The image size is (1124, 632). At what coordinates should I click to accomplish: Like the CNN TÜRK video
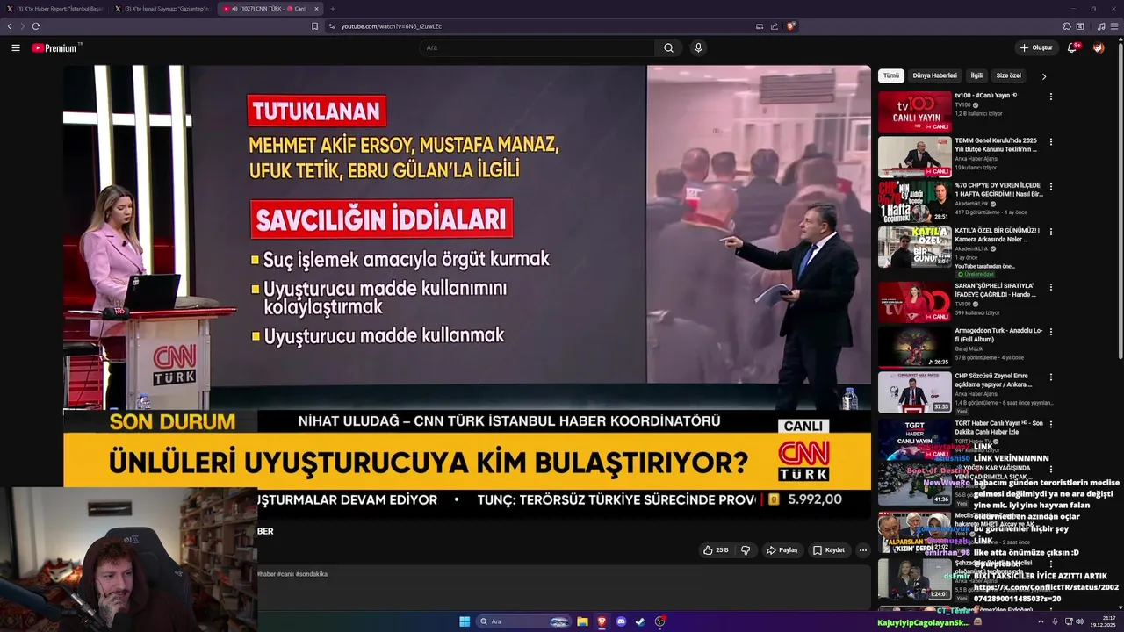click(716, 550)
